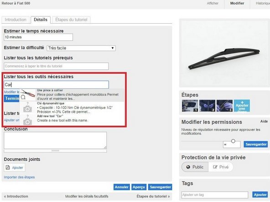Click the Ajouter une étape tile
Image resolution: width=270 pixels, height=202 pixels.
click(x=242, y=106)
